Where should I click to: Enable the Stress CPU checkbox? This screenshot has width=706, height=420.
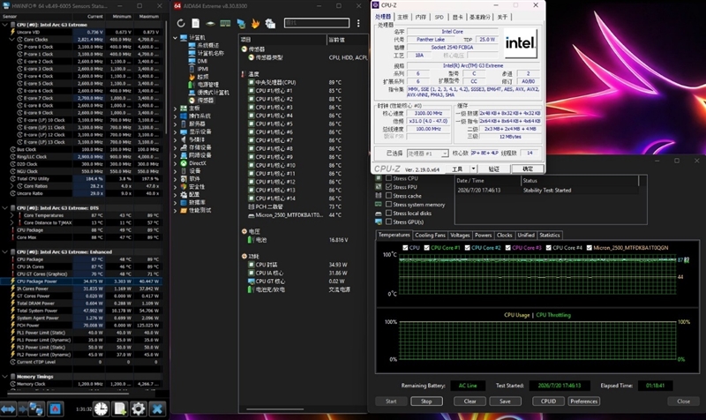point(388,178)
